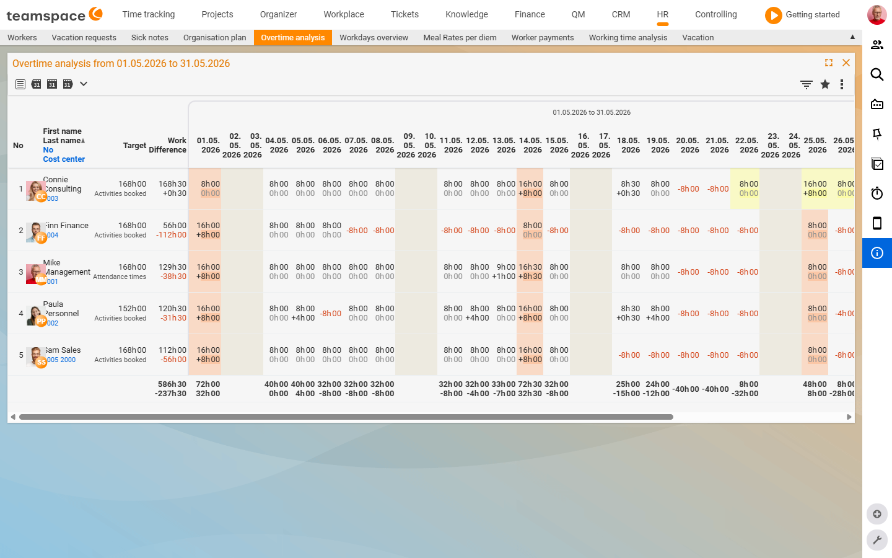Switch to Vacation requests tab
Image resolution: width=892 pixels, height=558 pixels.
[x=84, y=38]
